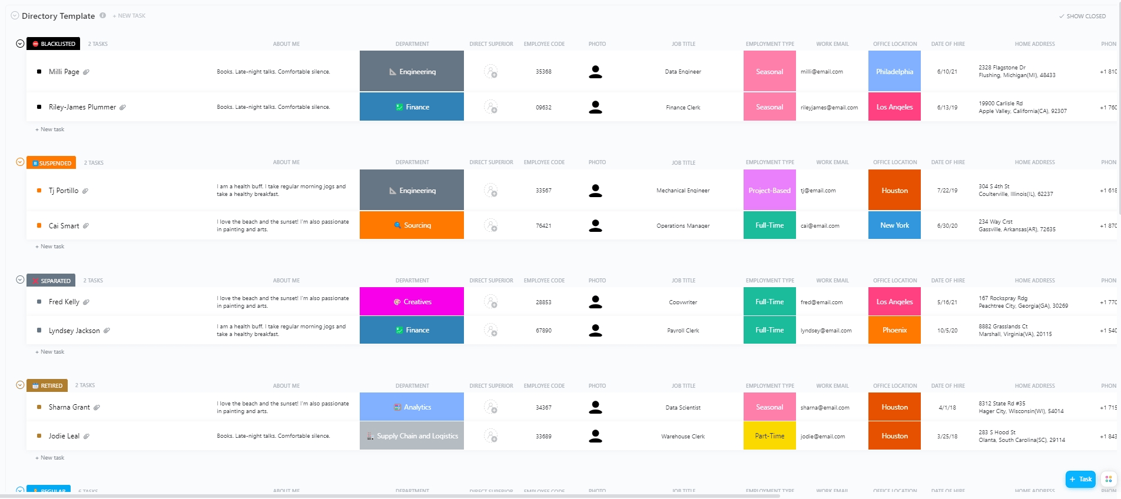Click attachment clip icon next to Cai Smart
The width and height of the screenshot is (1121, 499).
[x=86, y=225]
